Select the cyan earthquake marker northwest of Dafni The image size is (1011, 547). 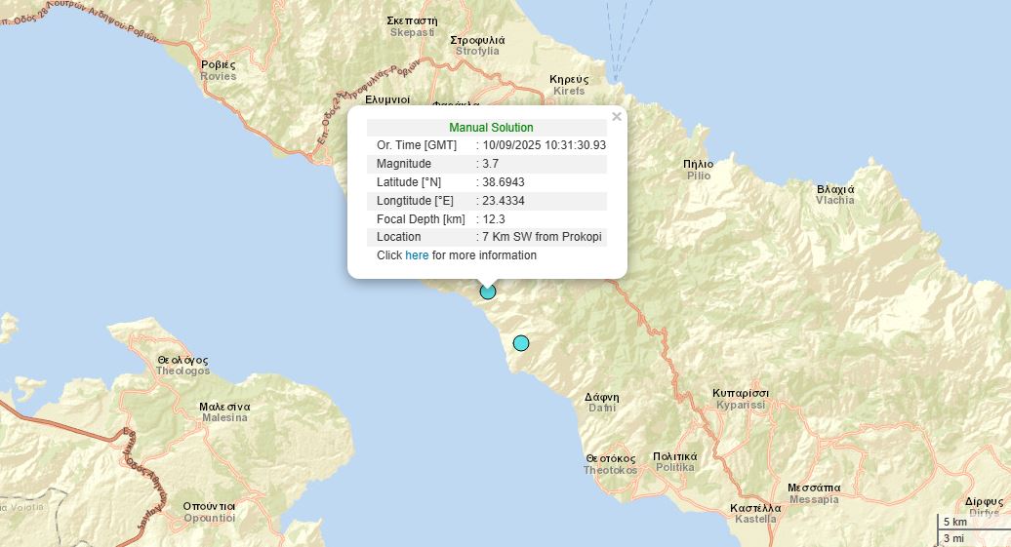[521, 343]
